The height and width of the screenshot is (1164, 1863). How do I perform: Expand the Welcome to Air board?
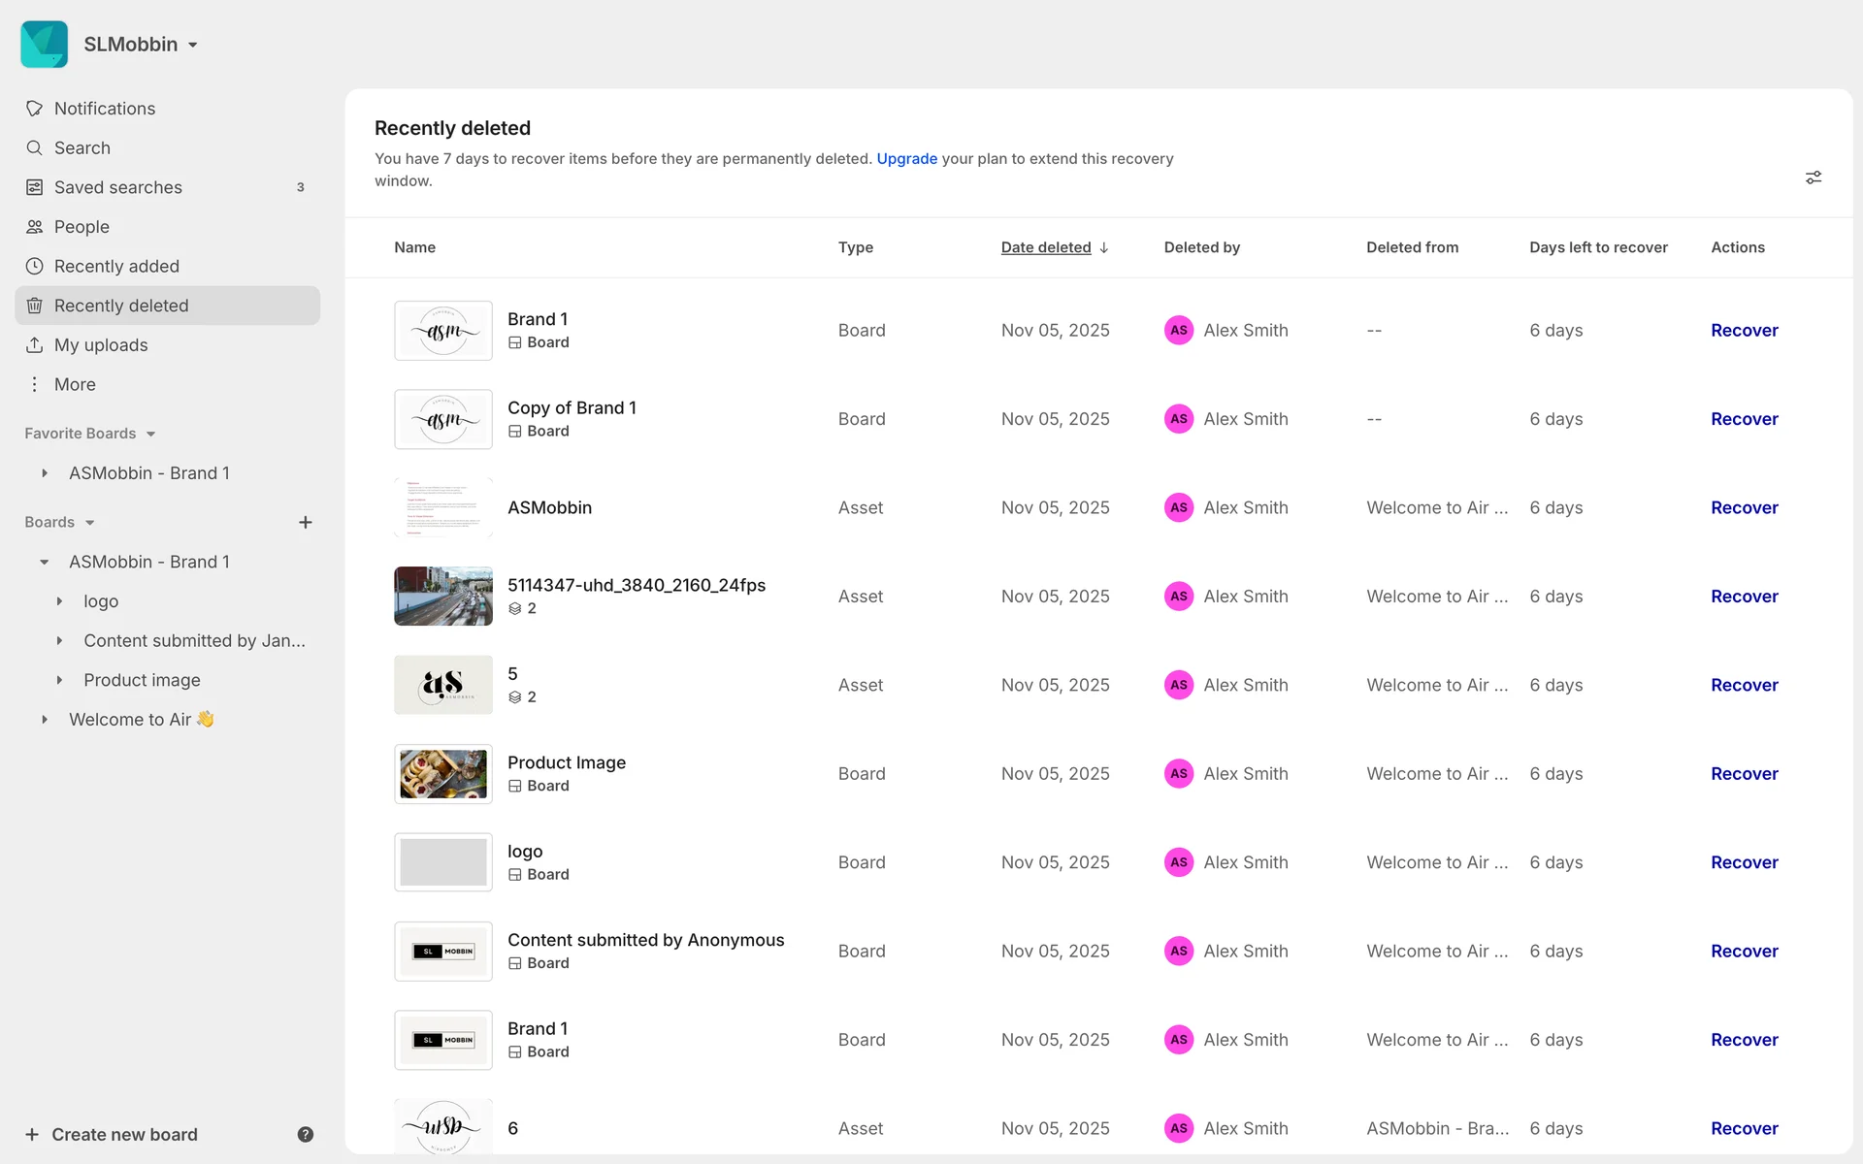click(x=45, y=720)
